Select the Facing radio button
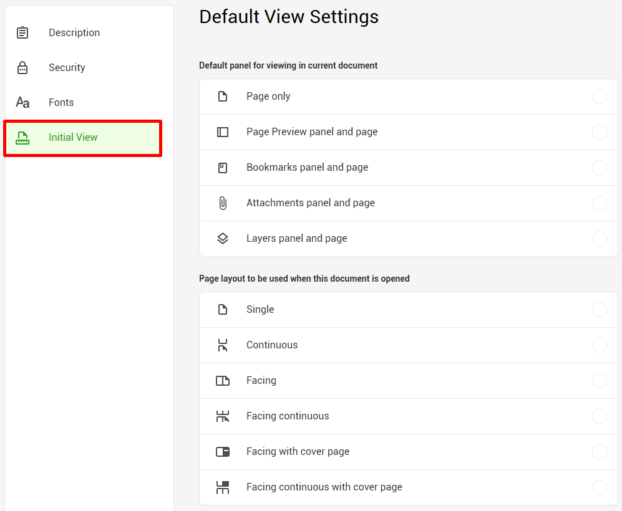 [x=600, y=381]
